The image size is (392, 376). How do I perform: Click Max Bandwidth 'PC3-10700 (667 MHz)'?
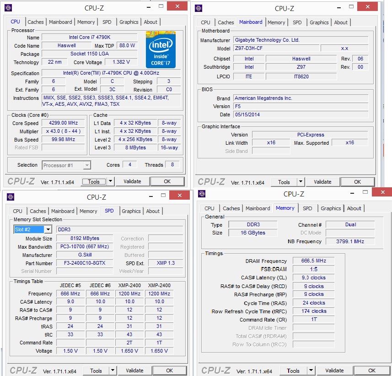[85, 246]
